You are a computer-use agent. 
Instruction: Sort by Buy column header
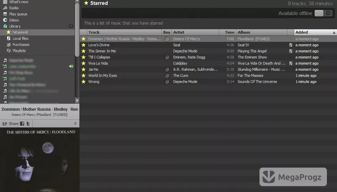pos(166,32)
